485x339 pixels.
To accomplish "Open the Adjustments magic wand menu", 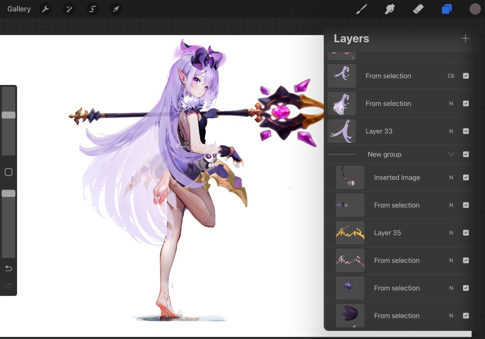I will point(69,9).
